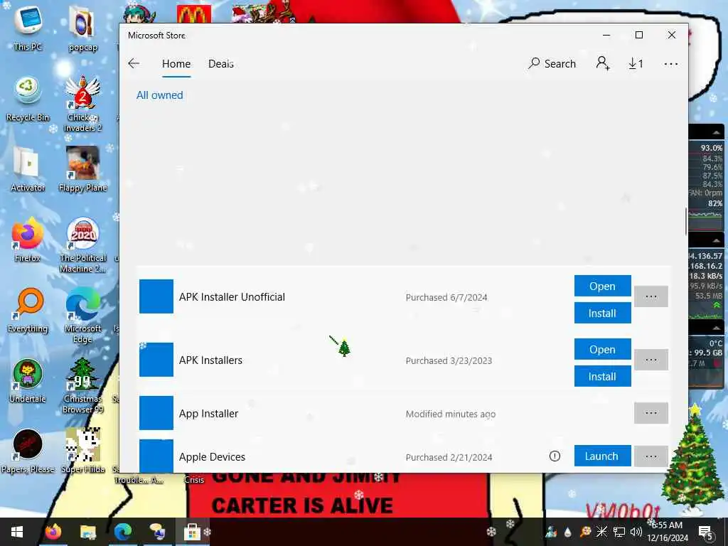The height and width of the screenshot is (546, 728).
Task: Select the This PC desktop icon
Action: pyautogui.click(x=28, y=28)
